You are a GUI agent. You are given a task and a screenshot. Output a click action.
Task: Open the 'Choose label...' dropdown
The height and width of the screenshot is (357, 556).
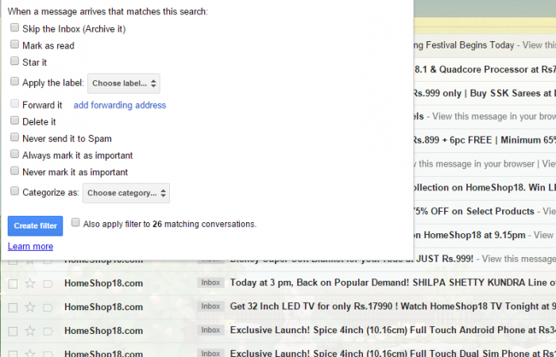click(x=123, y=83)
